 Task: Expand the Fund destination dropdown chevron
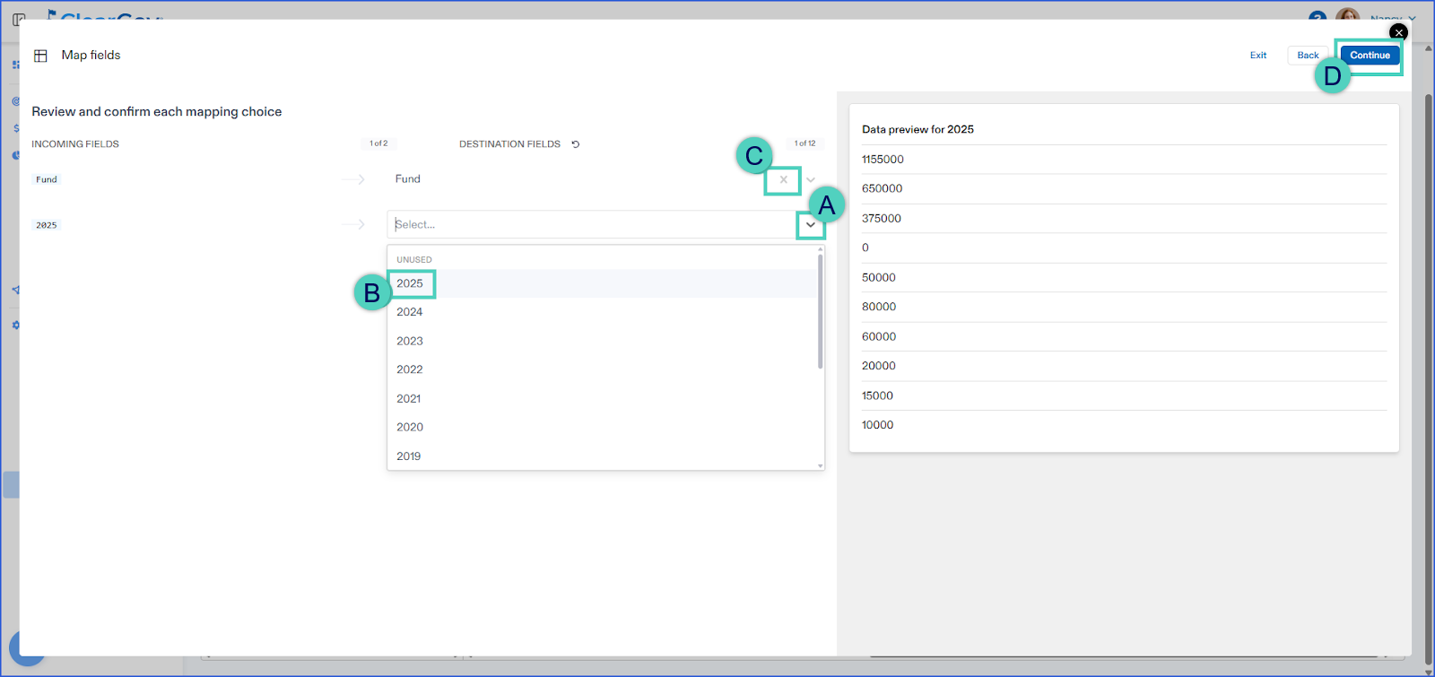[811, 179]
